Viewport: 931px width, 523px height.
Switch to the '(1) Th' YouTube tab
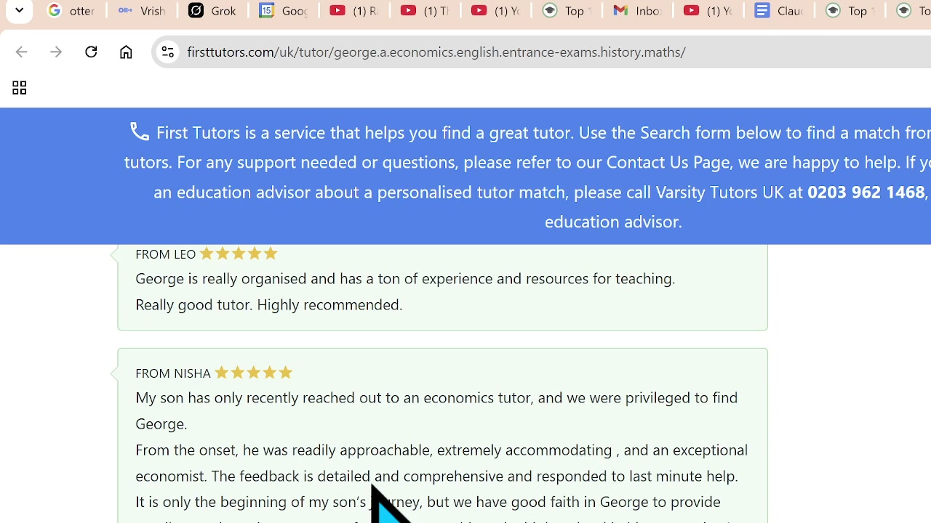[x=425, y=11]
